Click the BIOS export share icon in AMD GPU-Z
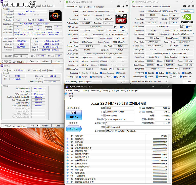The height and width of the screenshot is (185, 196). (116, 27)
